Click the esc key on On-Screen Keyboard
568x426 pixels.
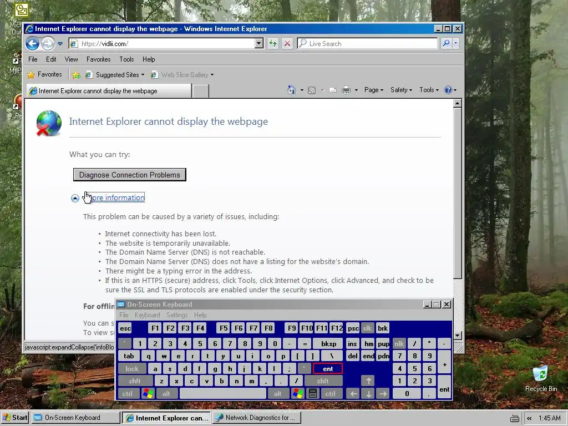tap(125, 328)
